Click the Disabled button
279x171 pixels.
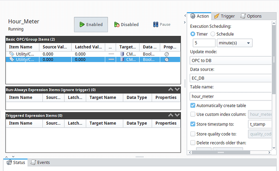(x=126, y=25)
